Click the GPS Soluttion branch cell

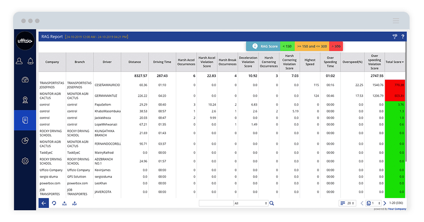[76, 177]
